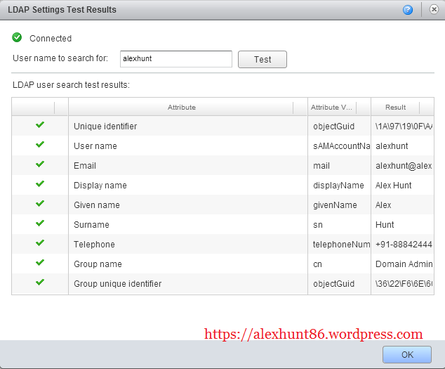Click the Attribute V... column header
The width and height of the screenshot is (445, 369).
click(x=331, y=108)
